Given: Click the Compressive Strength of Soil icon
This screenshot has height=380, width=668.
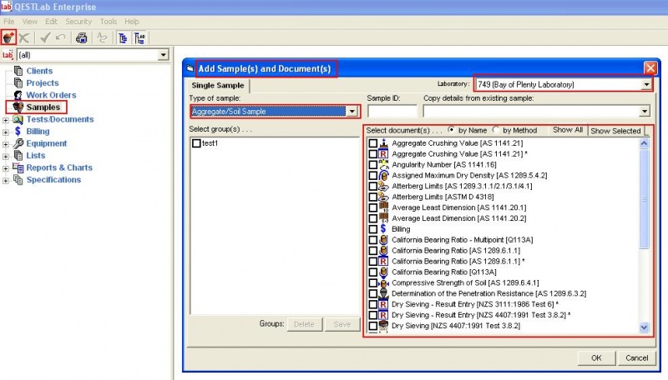Looking at the screenshot, I should [383, 282].
